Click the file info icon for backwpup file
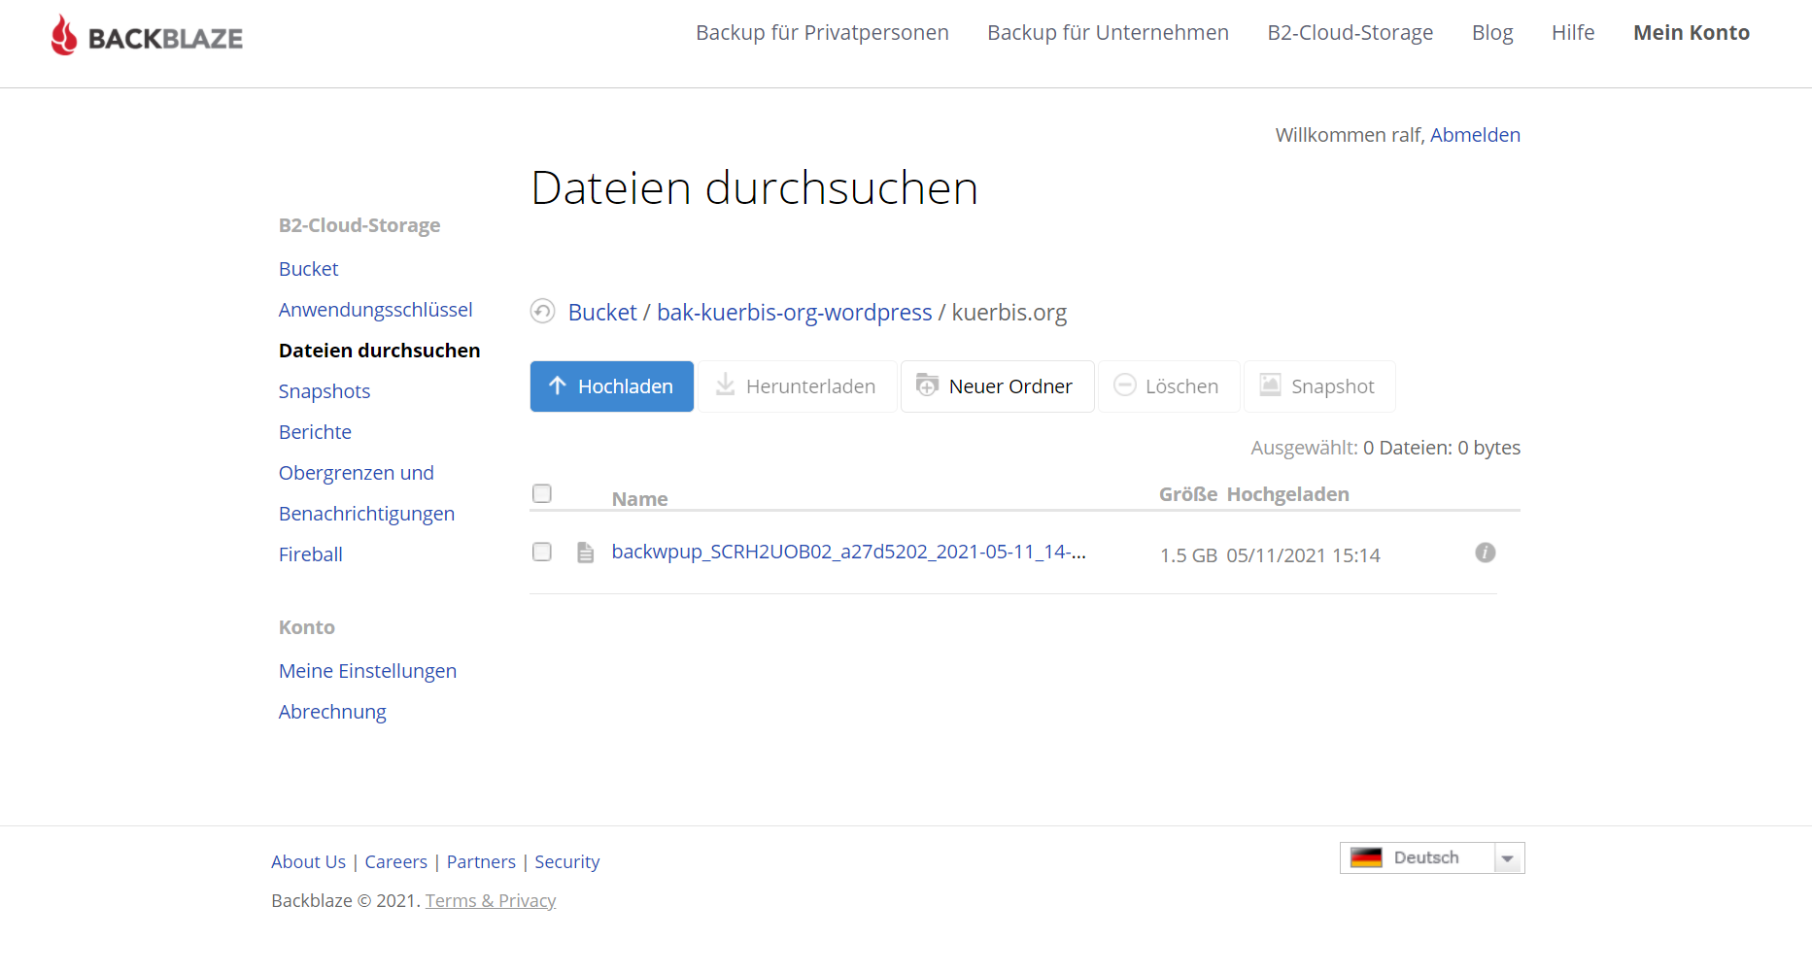This screenshot has width=1812, height=973. (1485, 553)
